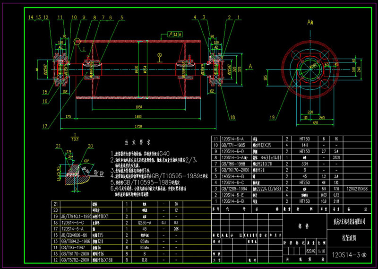Click part balloon number 18
The width and height of the screenshot is (378, 269).
[232, 117]
